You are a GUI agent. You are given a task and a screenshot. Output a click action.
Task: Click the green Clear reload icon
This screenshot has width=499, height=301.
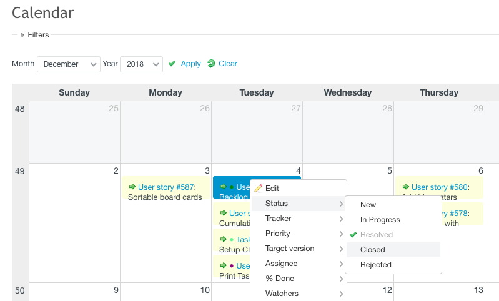click(211, 64)
